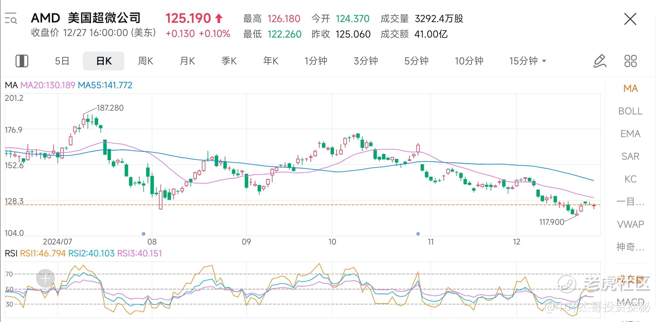Select the 5分钟 interval tab

pos(416,61)
